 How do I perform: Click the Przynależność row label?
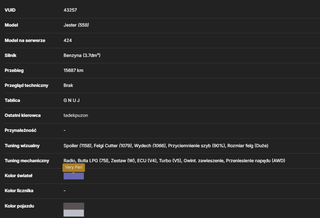(x=21, y=130)
